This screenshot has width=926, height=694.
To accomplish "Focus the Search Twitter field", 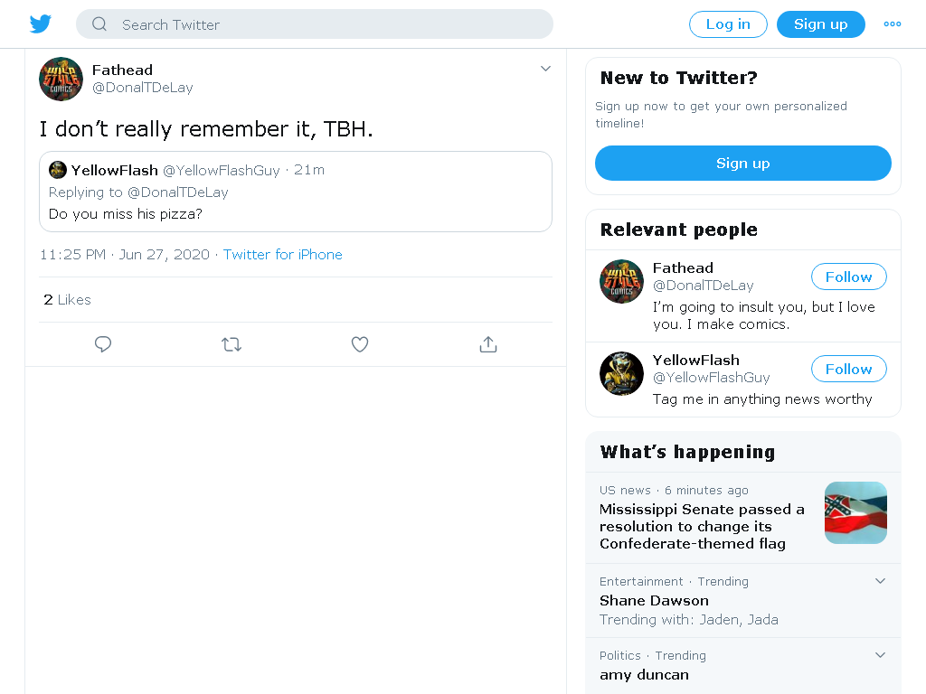I will 314,24.
